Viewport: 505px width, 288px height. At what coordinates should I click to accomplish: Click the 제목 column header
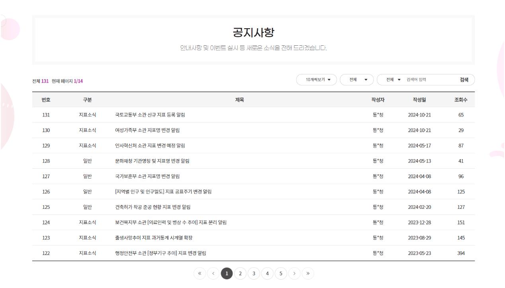click(240, 100)
